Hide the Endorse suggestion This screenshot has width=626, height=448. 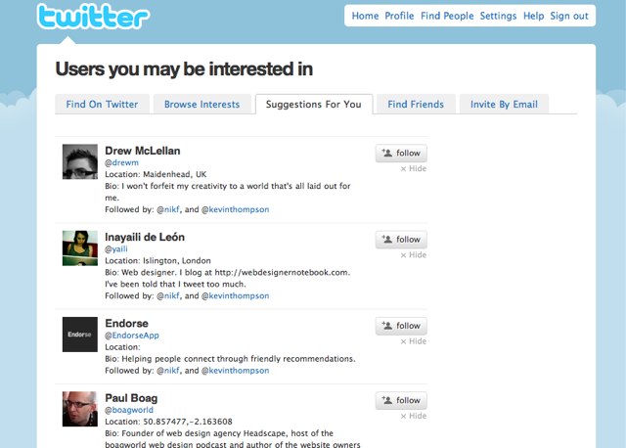(x=414, y=341)
